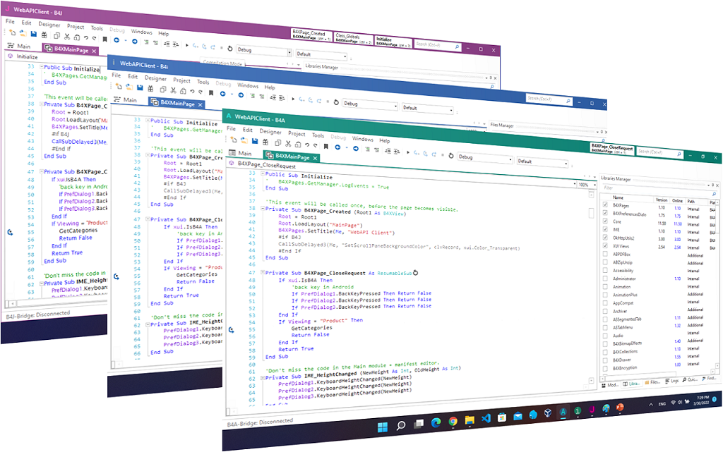Check the ABPDFBox library checkbox
The width and height of the screenshot is (723, 452).
[605, 254]
